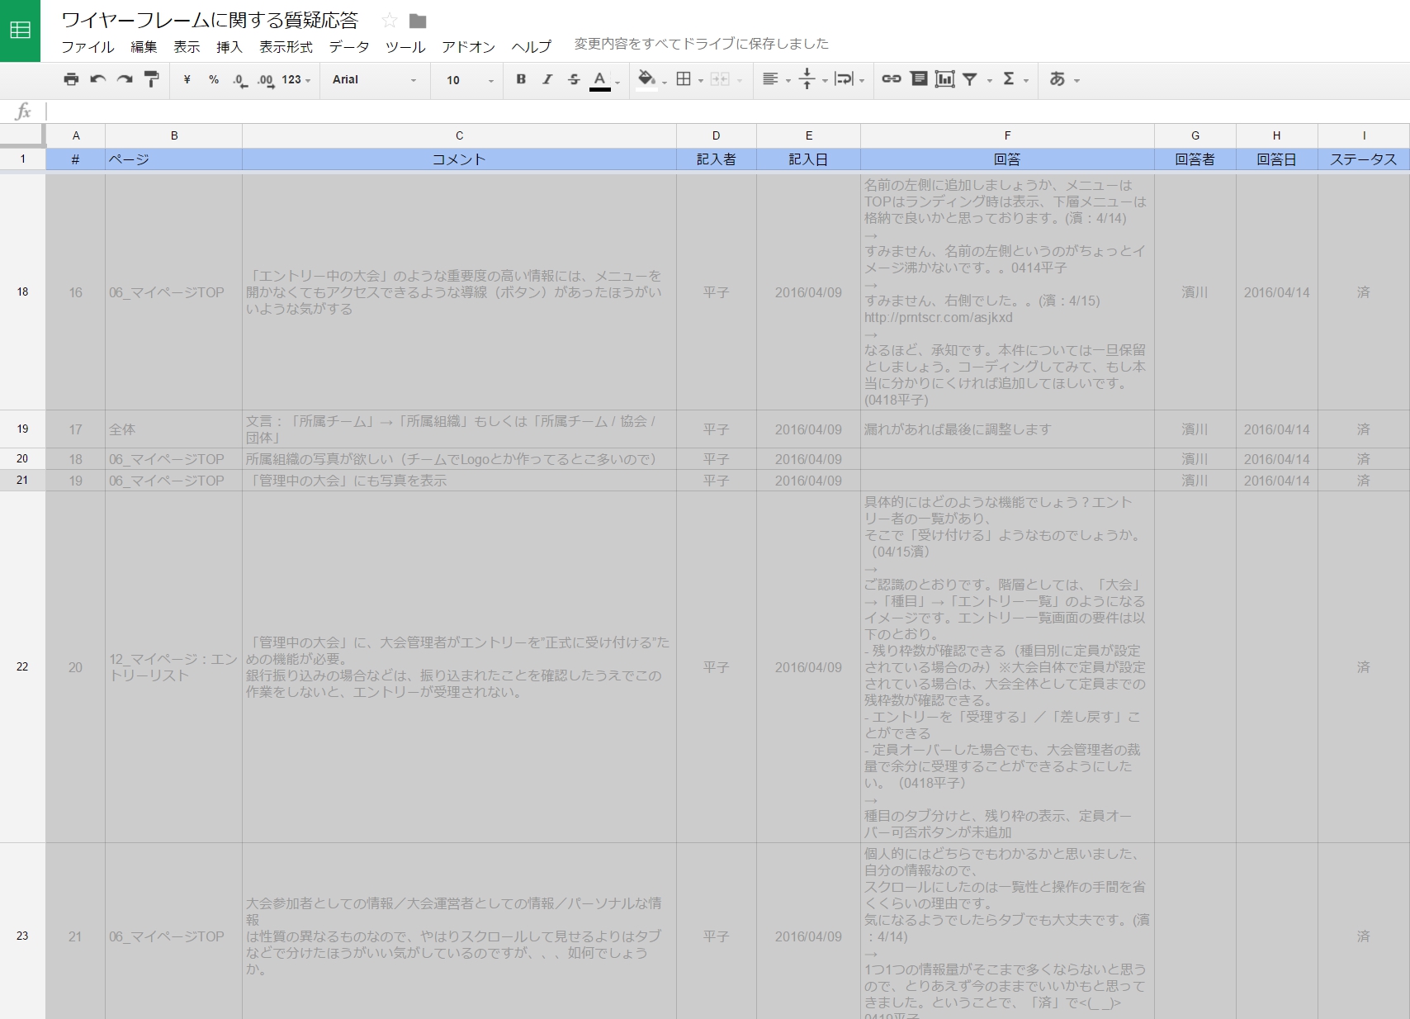Screen dimensions: 1410x1019
Task: Insert a comment
Action: click(919, 79)
